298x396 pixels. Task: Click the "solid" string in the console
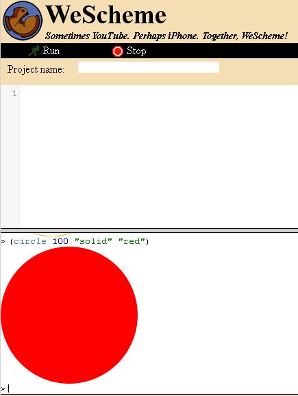(93, 241)
